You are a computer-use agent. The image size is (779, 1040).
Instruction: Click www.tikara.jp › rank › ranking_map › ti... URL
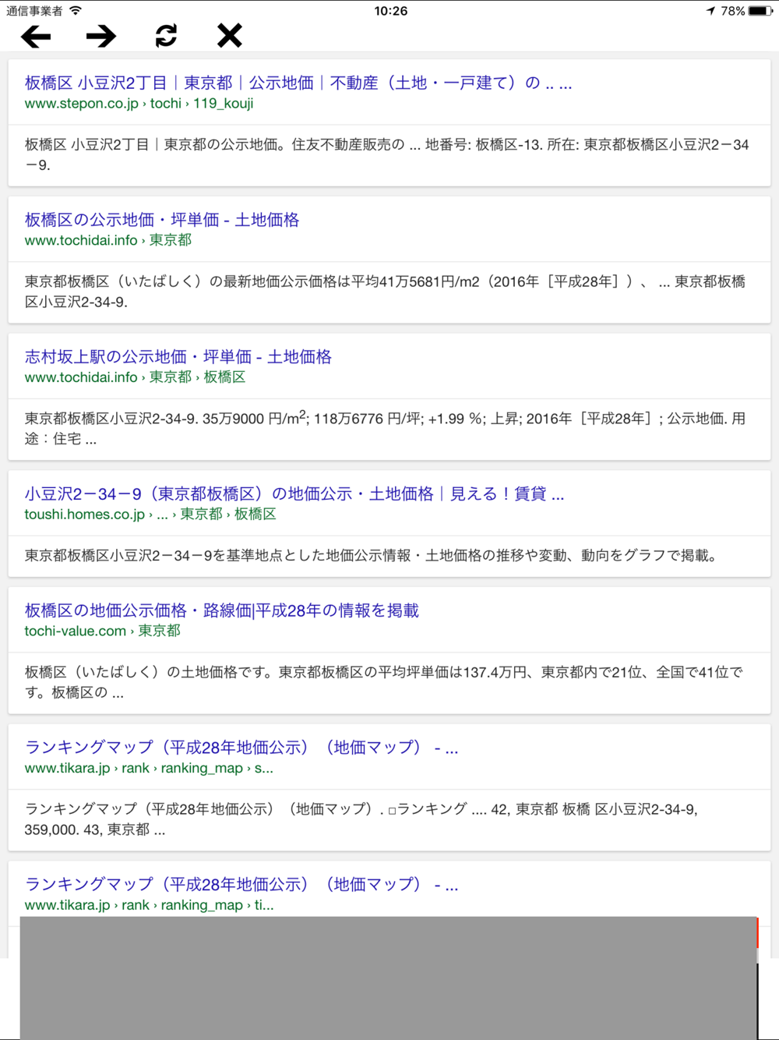[149, 905]
